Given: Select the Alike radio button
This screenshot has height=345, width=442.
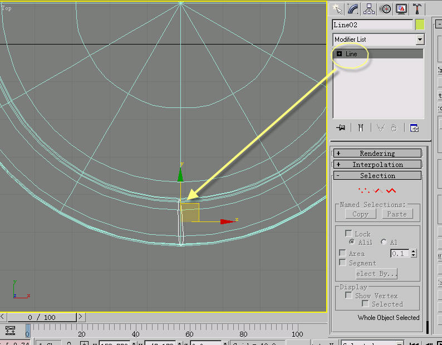Looking at the screenshot, I should pos(352,242).
